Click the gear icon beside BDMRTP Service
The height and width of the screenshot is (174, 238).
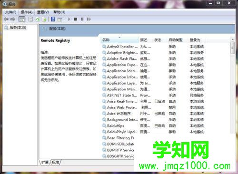[104, 150]
